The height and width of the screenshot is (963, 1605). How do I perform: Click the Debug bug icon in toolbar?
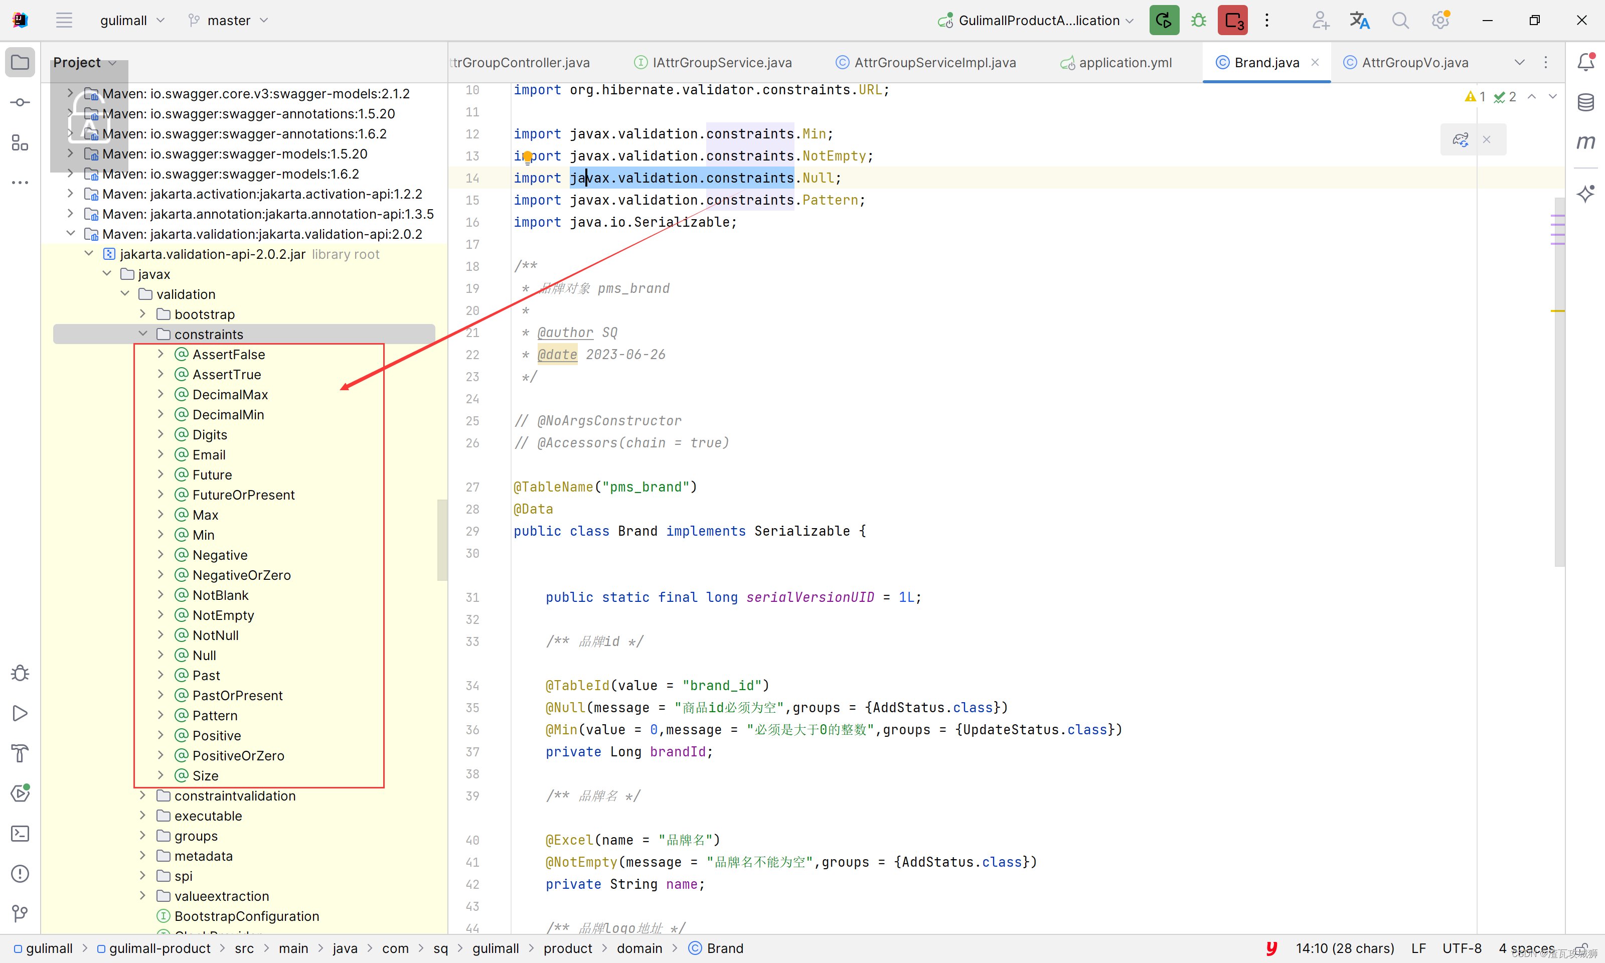1198,20
